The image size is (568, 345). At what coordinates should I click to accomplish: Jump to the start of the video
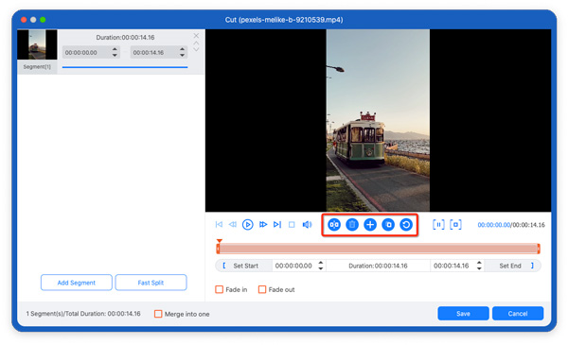[x=219, y=225]
